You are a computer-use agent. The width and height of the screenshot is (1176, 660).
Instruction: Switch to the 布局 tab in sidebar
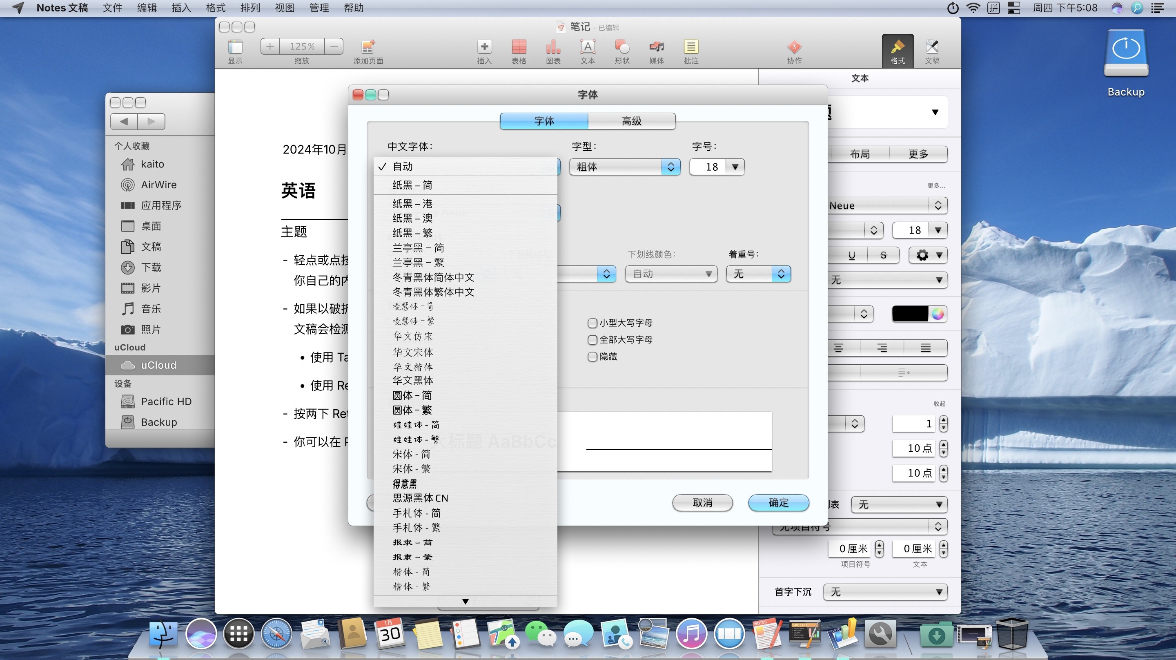click(860, 154)
